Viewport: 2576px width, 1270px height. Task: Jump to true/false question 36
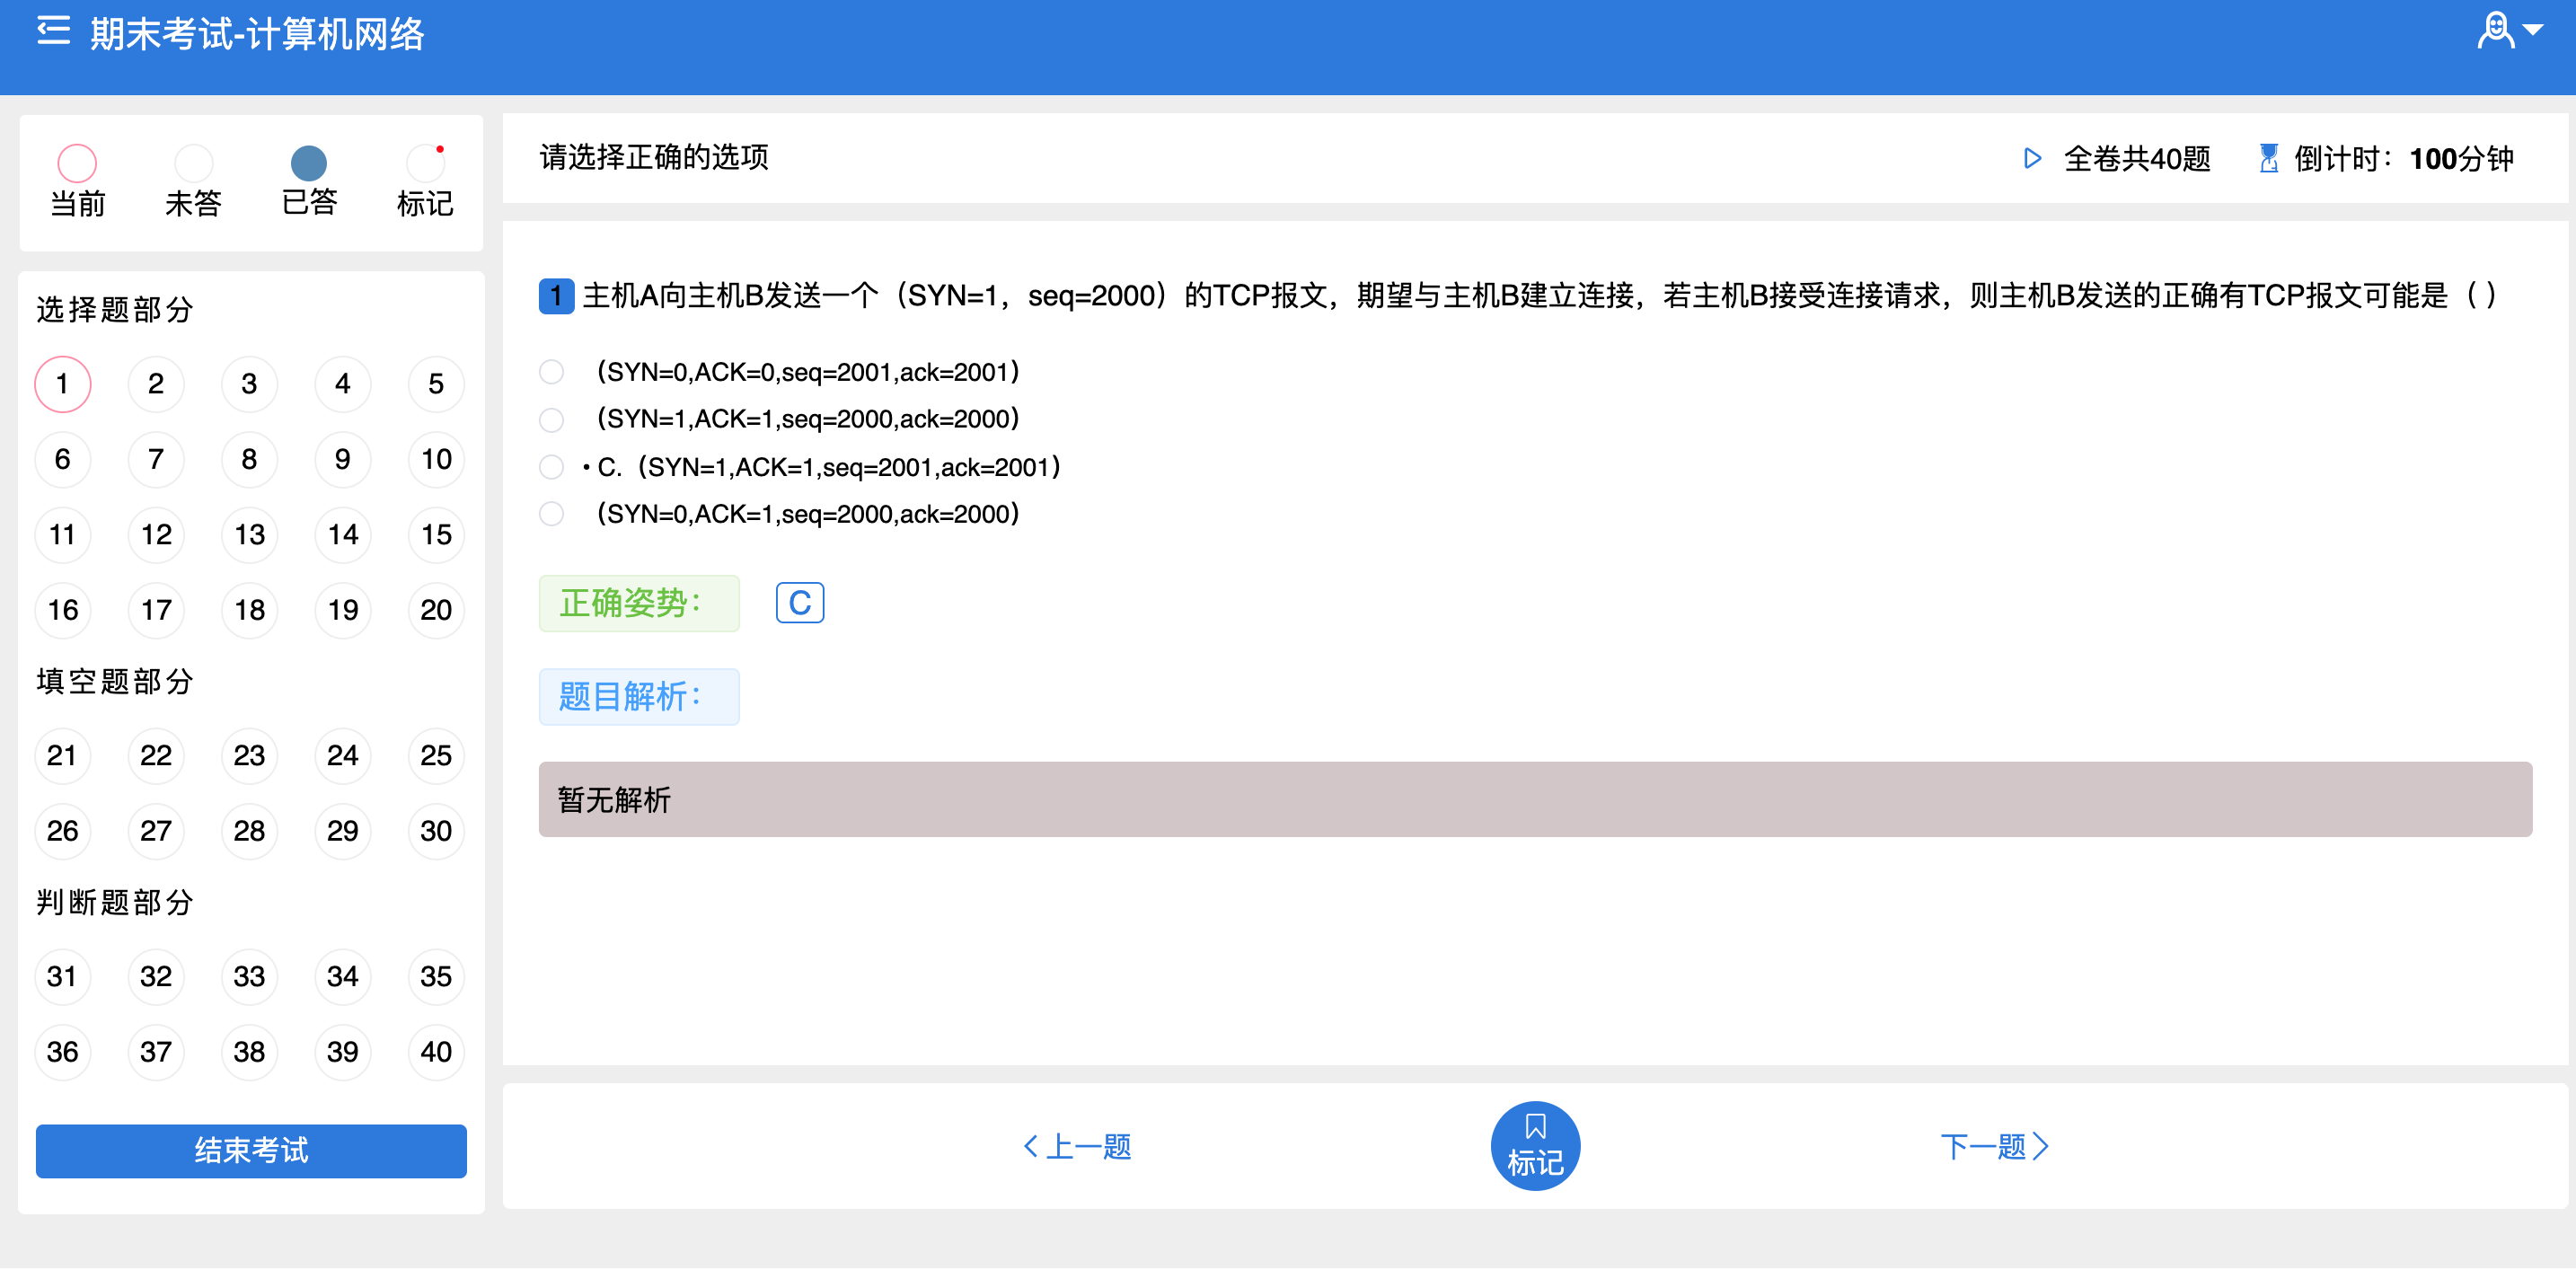[x=63, y=1053]
